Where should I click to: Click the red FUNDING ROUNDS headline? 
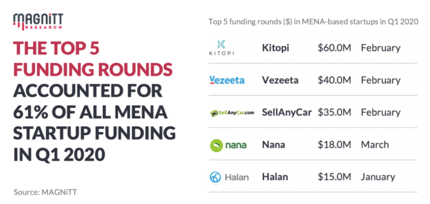pos(93,70)
